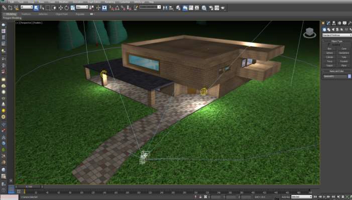Switch to the Freeform ribbon tab
The width and height of the screenshot is (352, 200).
tap(26, 14)
